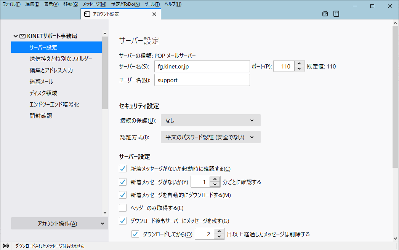Open the 予定とToDo menu
Screen dimensions: 399x250
[x=125, y=4]
